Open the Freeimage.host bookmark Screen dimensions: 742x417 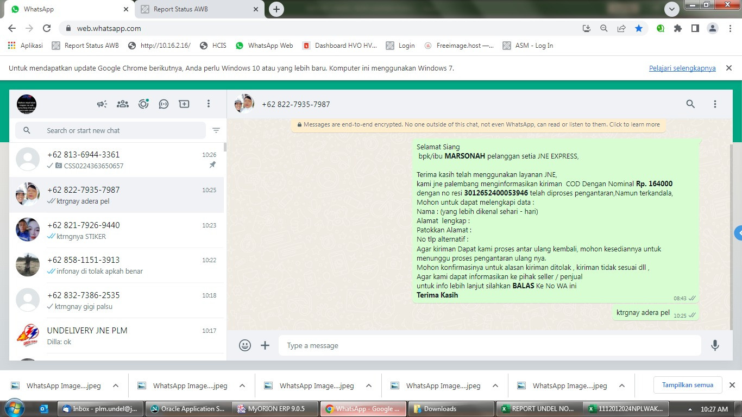point(459,46)
